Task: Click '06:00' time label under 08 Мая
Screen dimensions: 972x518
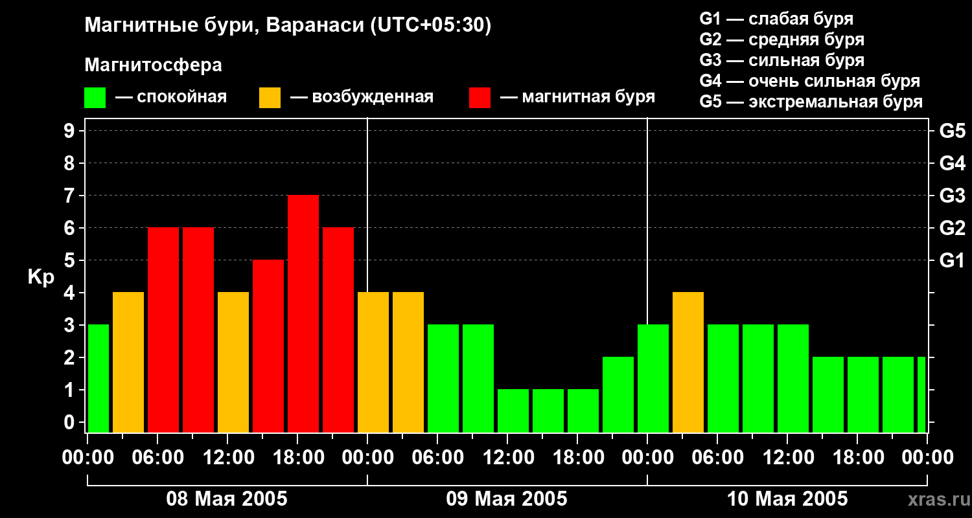Action: 157,458
